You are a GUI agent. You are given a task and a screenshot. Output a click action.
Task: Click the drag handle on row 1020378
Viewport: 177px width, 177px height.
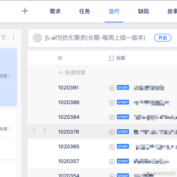pyautogui.click(x=34, y=131)
